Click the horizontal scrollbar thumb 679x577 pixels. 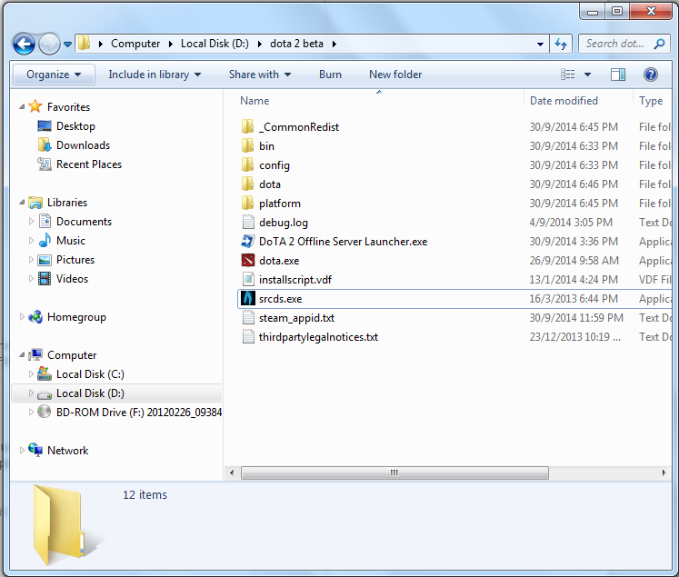[x=394, y=473]
